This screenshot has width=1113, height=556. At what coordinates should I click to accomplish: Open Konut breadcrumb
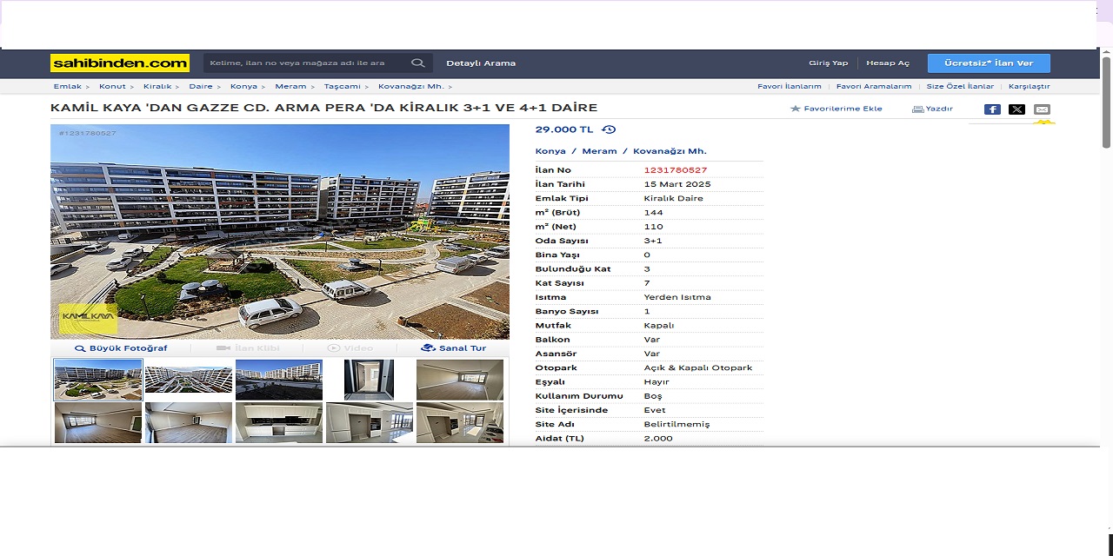click(112, 86)
